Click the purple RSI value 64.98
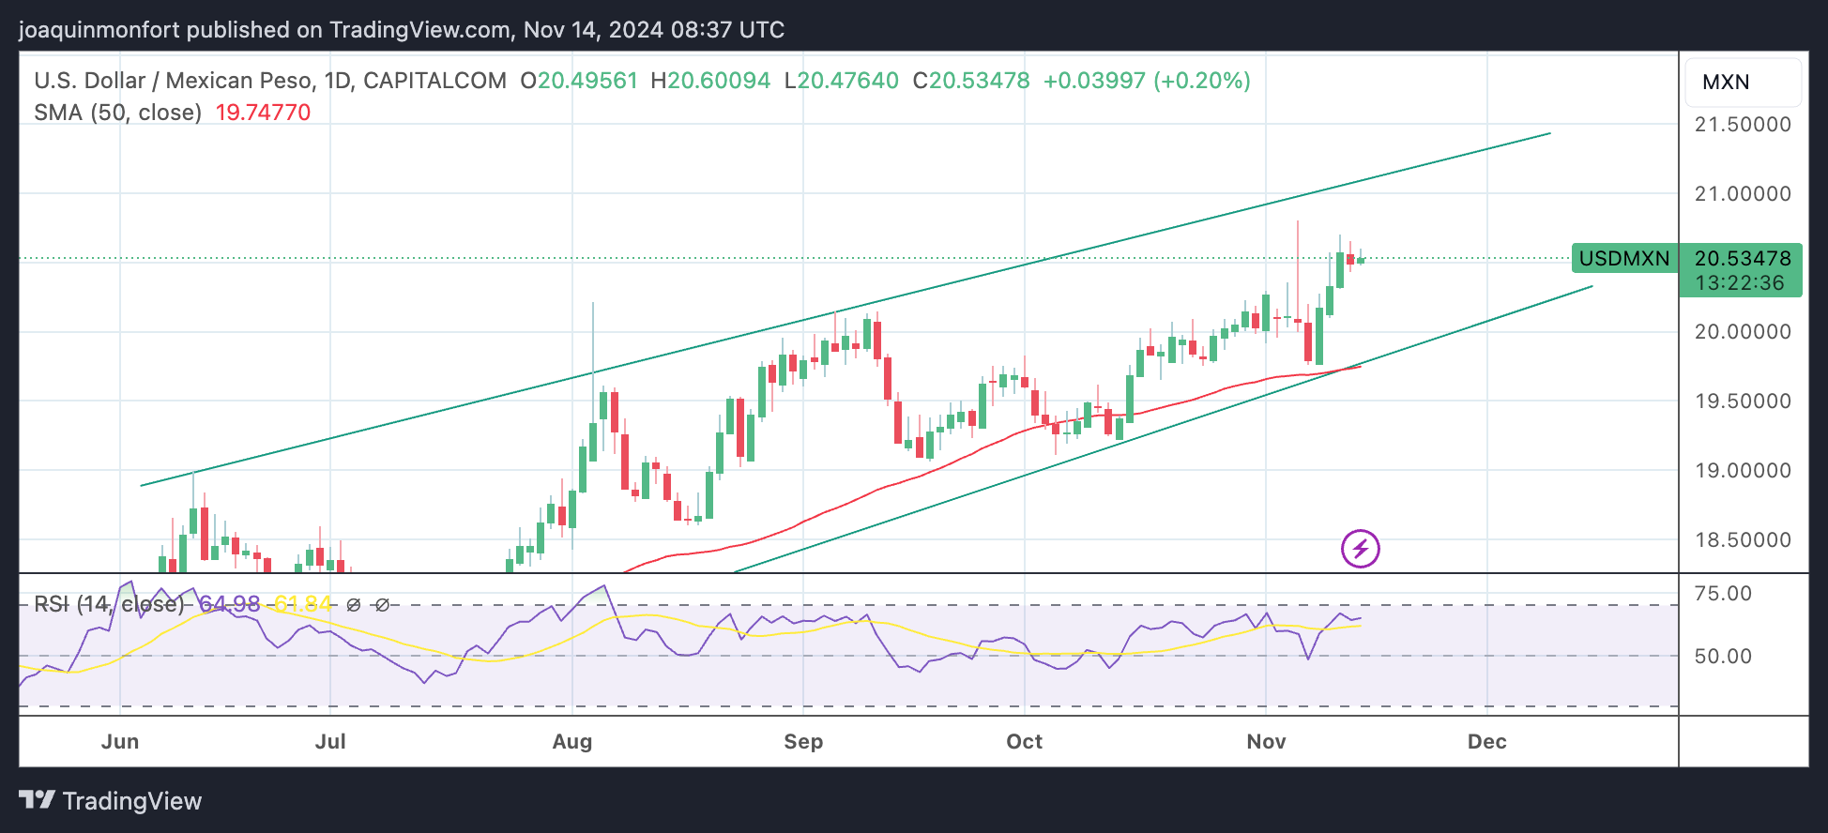Image resolution: width=1828 pixels, height=833 pixels. click(x=230, y=604)
